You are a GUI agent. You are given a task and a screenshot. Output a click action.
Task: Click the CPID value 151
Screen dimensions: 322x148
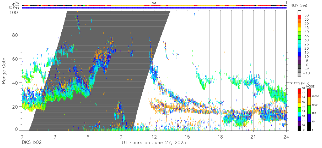(154, 3)
